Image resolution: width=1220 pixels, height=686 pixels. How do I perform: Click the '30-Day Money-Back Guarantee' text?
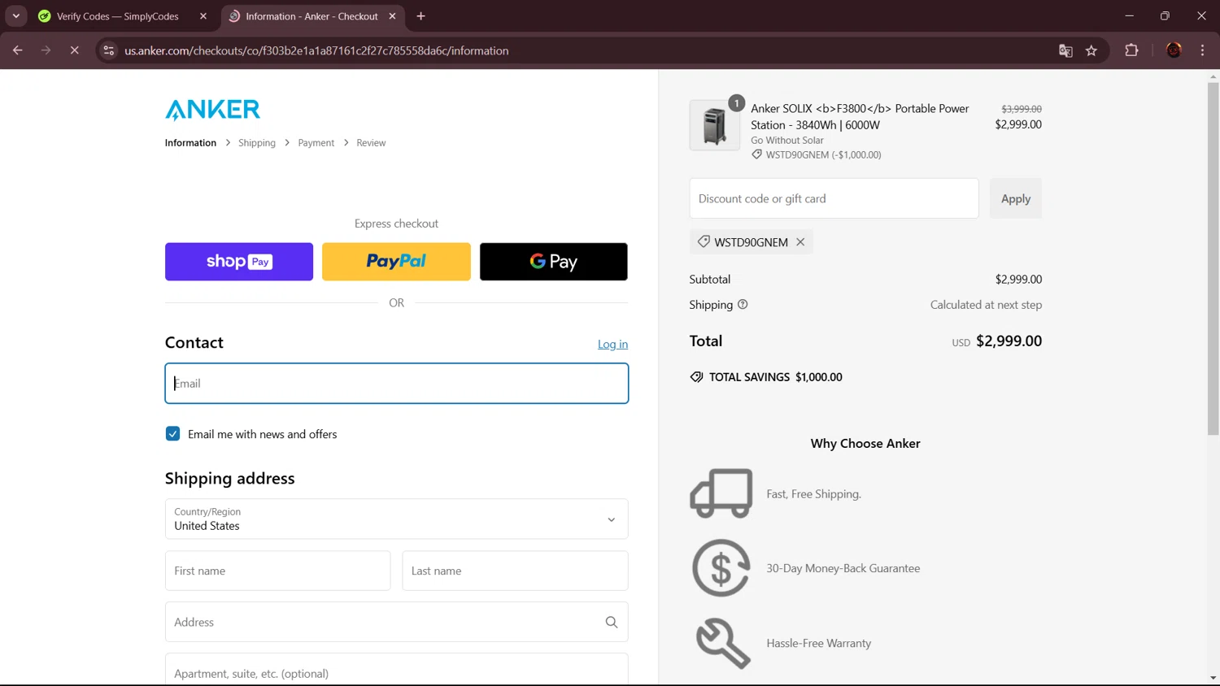point(843,569)
